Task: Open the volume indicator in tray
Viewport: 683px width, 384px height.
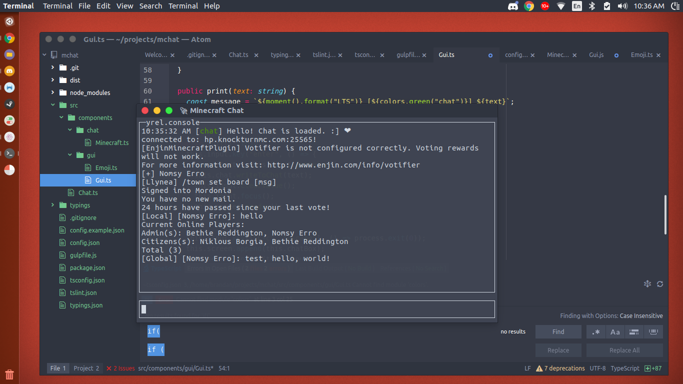Action: (x=622, y=6)
